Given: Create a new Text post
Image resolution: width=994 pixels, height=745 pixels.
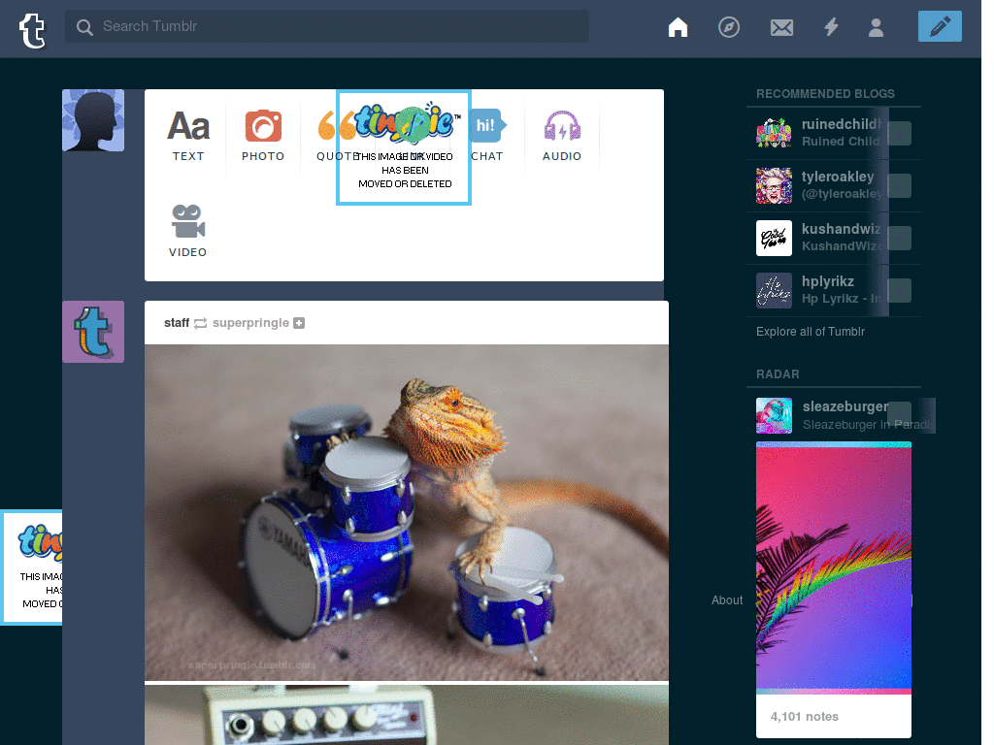Looking at the screenshot, I should pos(188,135).
